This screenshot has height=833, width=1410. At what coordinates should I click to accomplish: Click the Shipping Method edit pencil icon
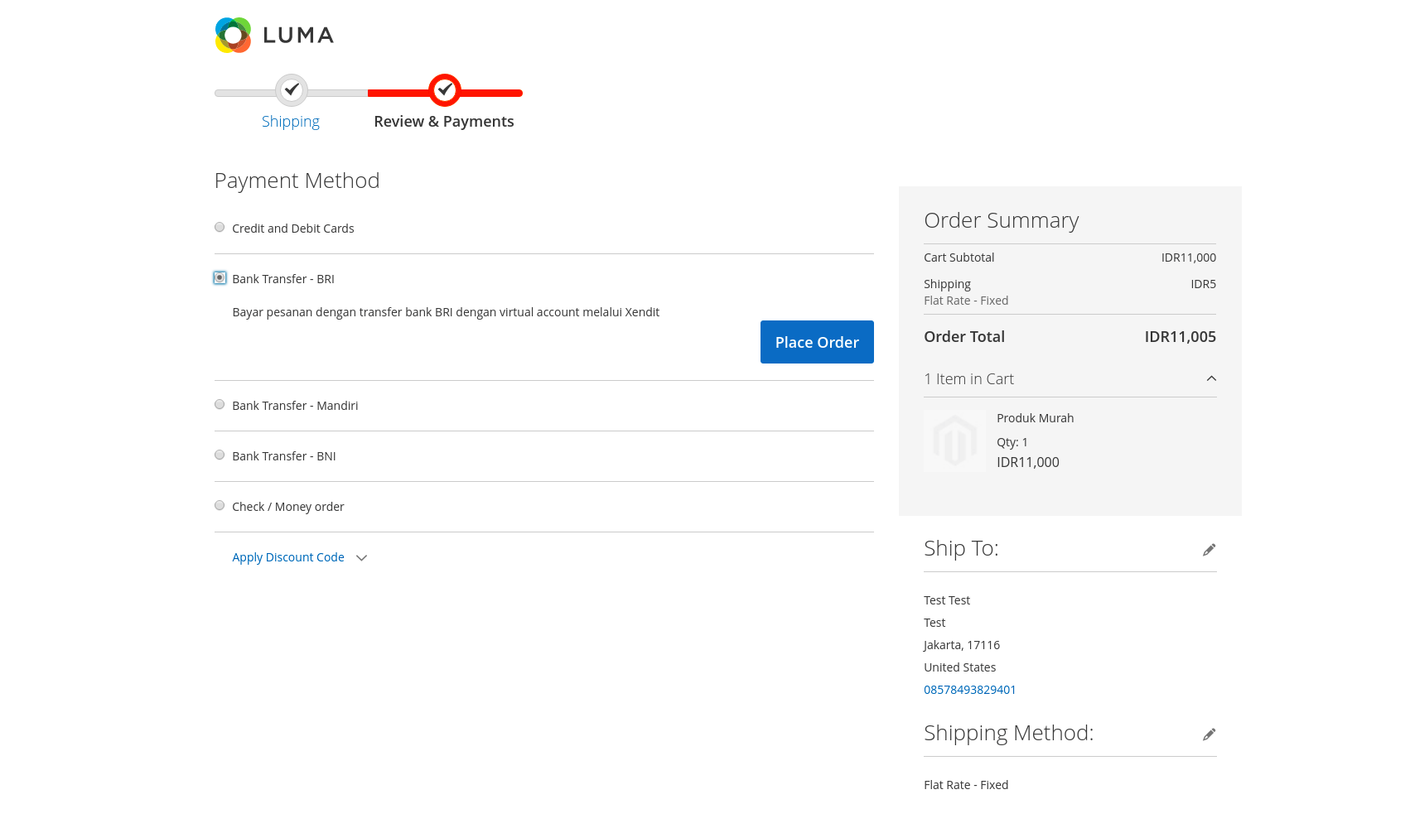click(x=1209, y=734)
